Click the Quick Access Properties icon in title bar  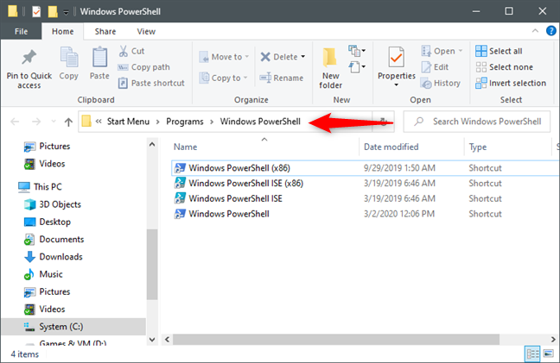(36, 11)
